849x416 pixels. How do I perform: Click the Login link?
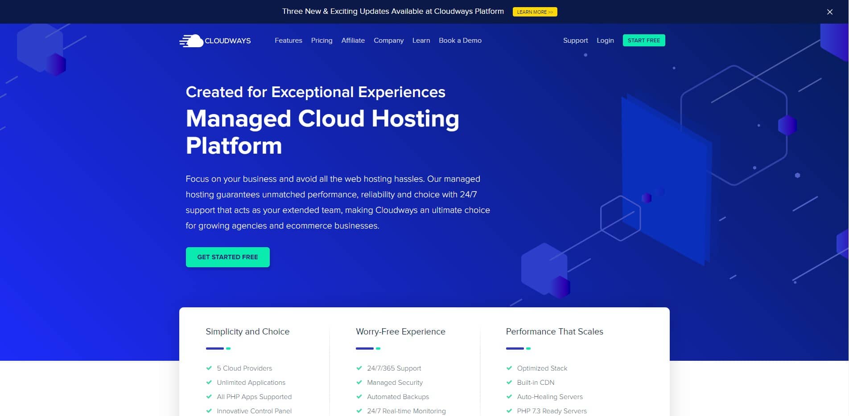(x=605, y=41)
